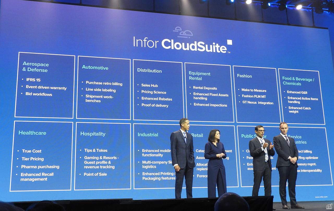Click the cloud logo icon above CloudSuite
The height and width of the screenshot is (211, 334).
(x=183, y=32)
